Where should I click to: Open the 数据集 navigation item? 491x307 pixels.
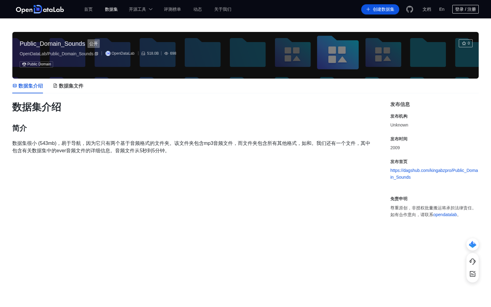coord(111,9)
